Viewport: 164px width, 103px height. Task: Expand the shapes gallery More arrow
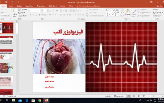(123, 15)
